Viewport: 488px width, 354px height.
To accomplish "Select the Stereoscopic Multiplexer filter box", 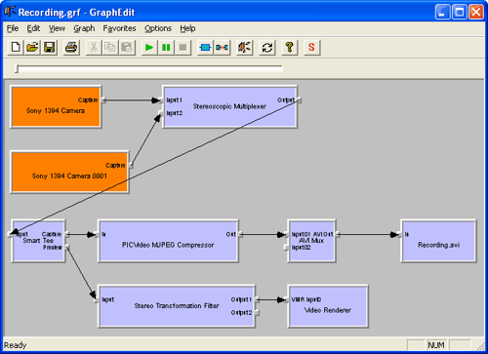I will (x=229, y=106).
